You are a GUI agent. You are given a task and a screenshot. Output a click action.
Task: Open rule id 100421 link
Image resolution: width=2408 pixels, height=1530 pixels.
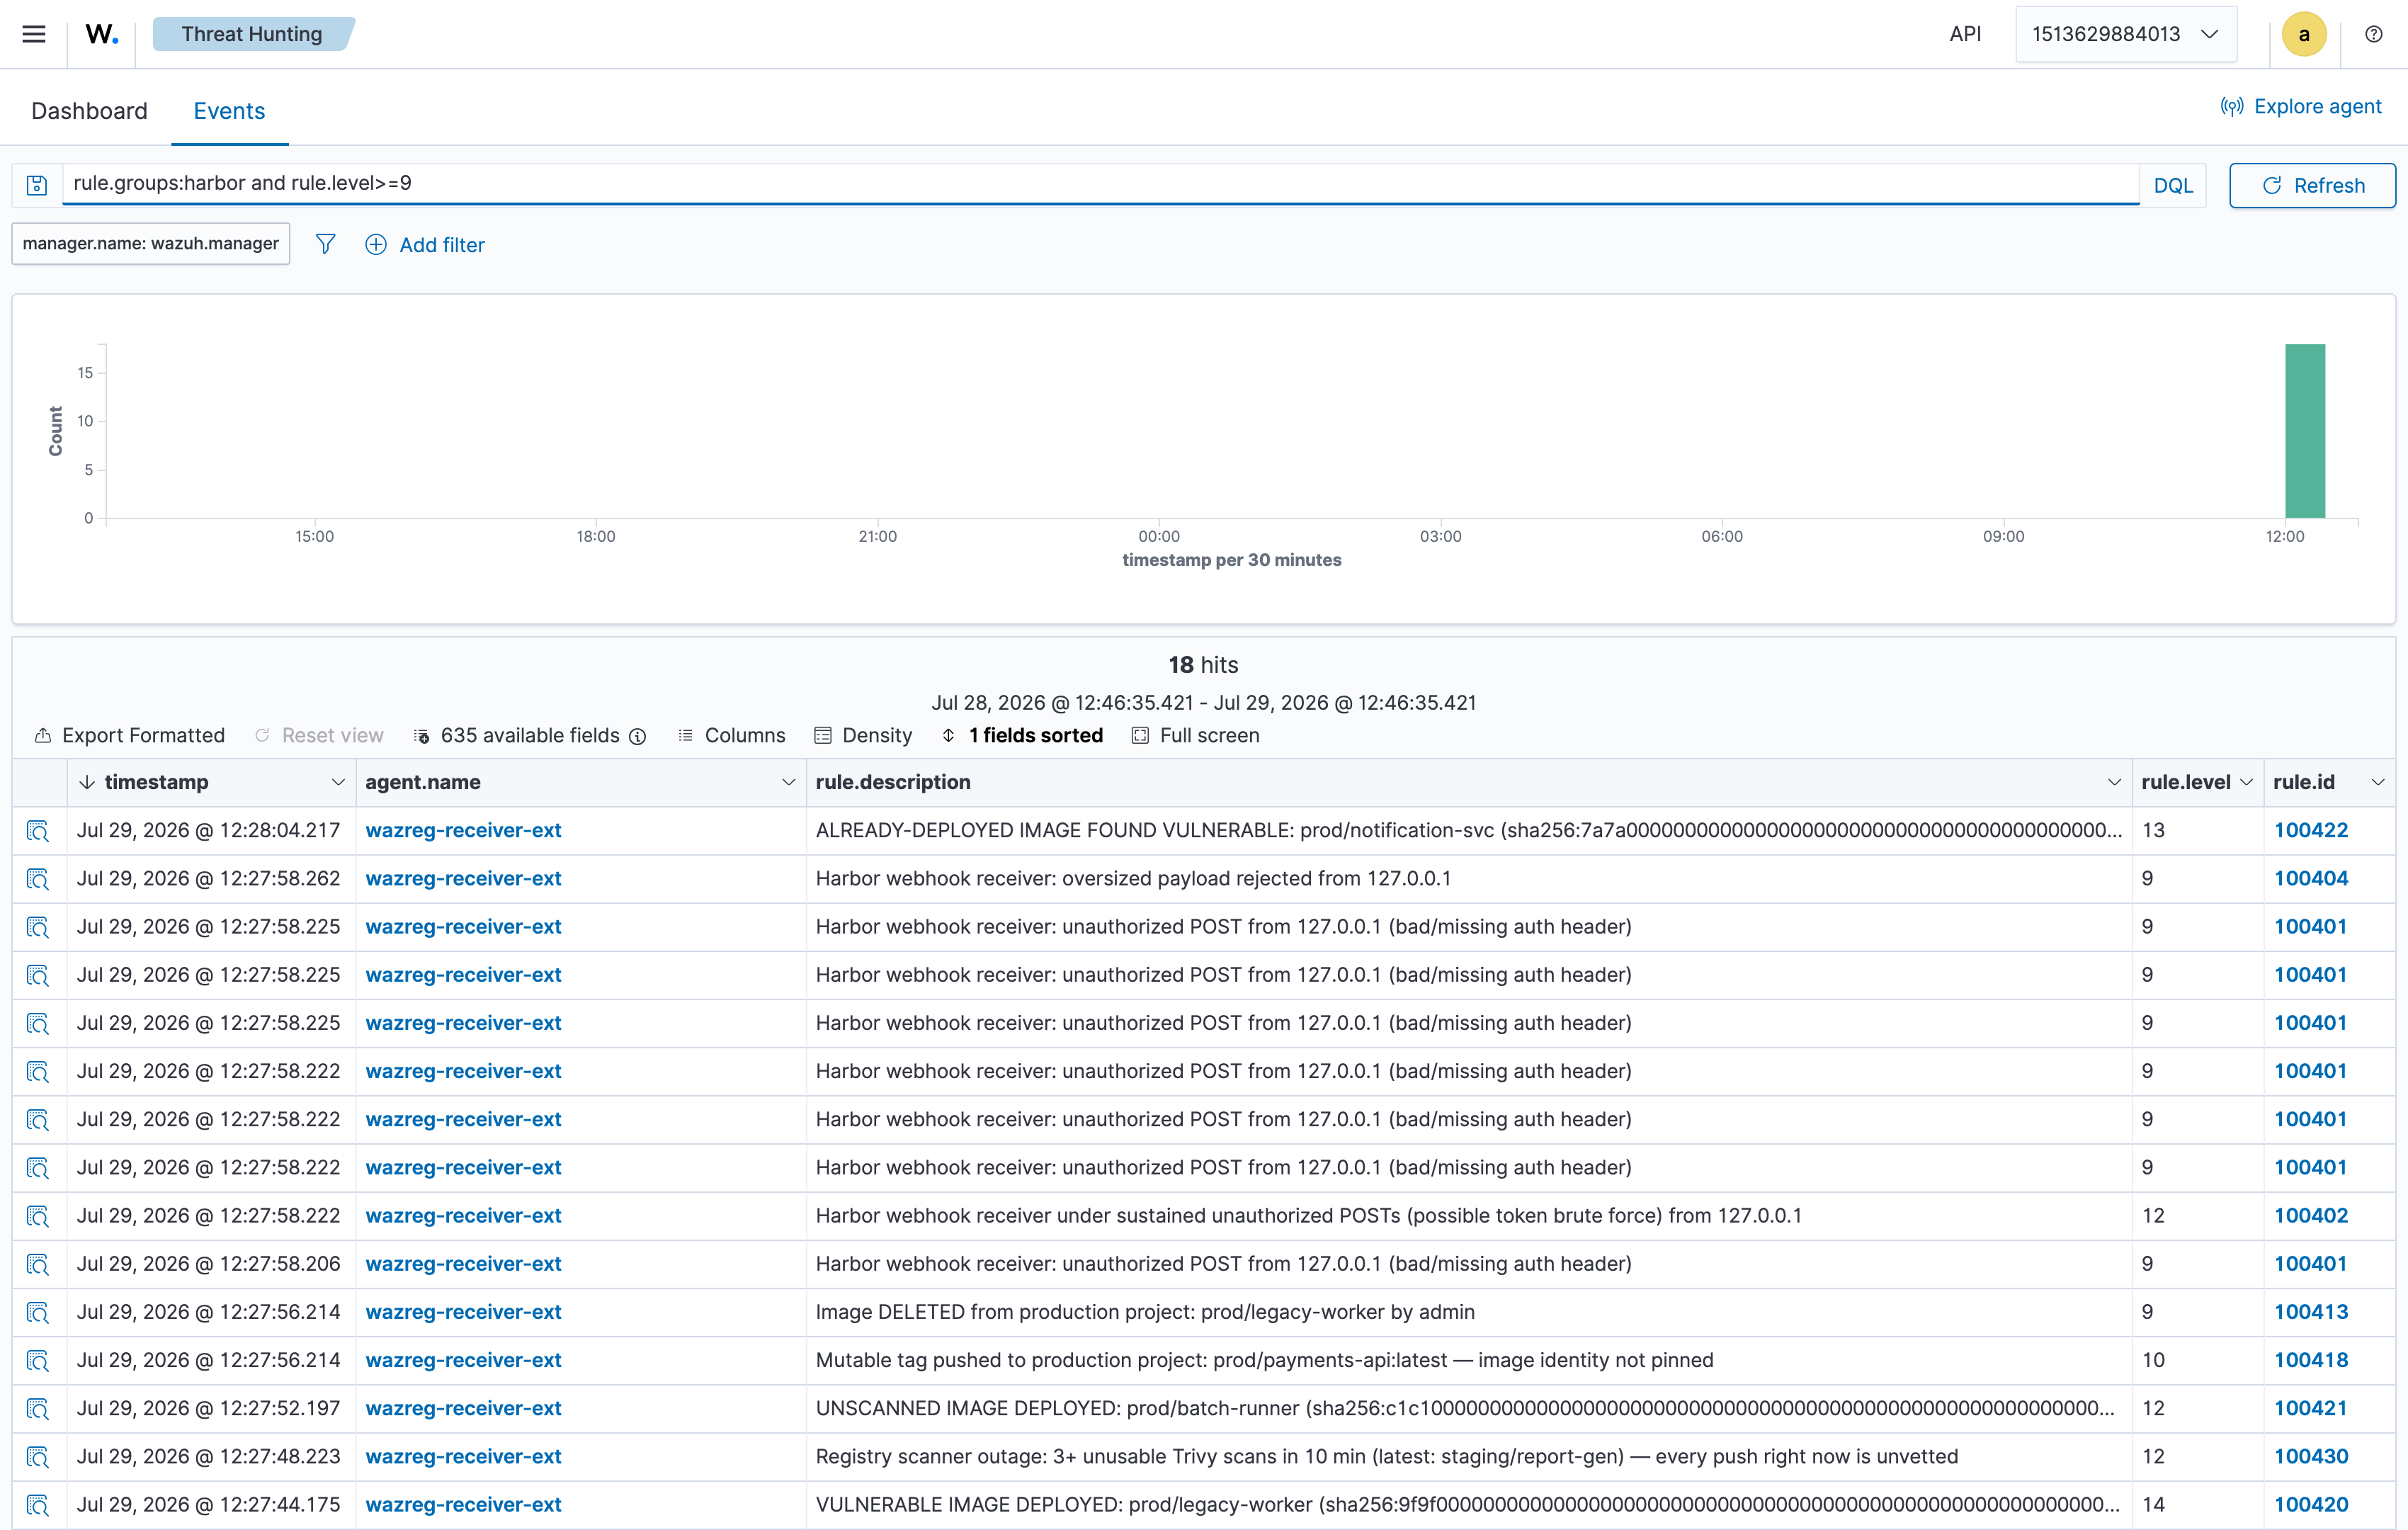(x=2311, y=1407)
